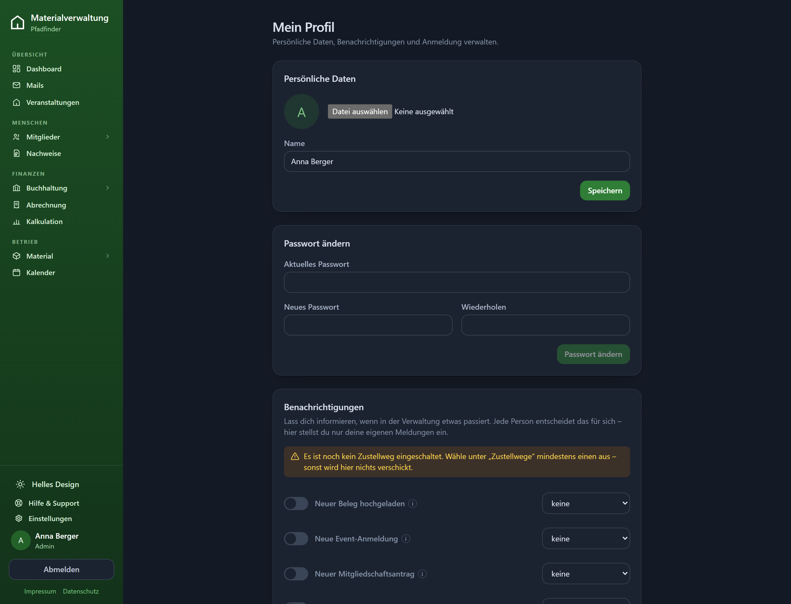Click the Dashboard grid icon
Viewport: 791px width, 604px height.
tap(16, 69)
